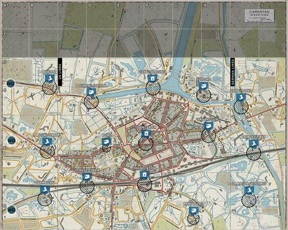This screenshot has height=230, width=288.
Task: Click the 502nd Start strongpoint icon
Action: (x=47, y=141)
